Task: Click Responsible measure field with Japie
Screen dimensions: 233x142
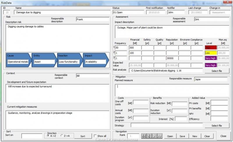Action: (211, 79)
